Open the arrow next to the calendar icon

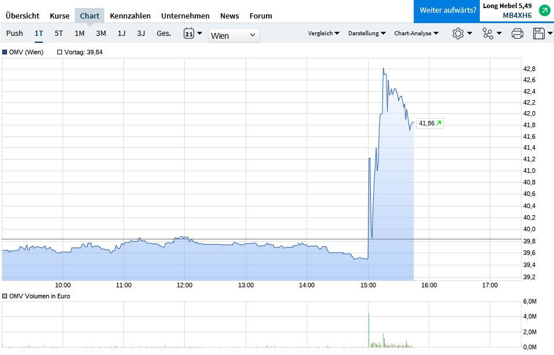pos(199,34)
